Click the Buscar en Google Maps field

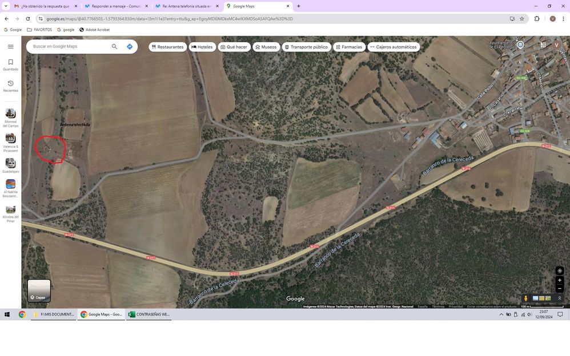tap(69, 47)
